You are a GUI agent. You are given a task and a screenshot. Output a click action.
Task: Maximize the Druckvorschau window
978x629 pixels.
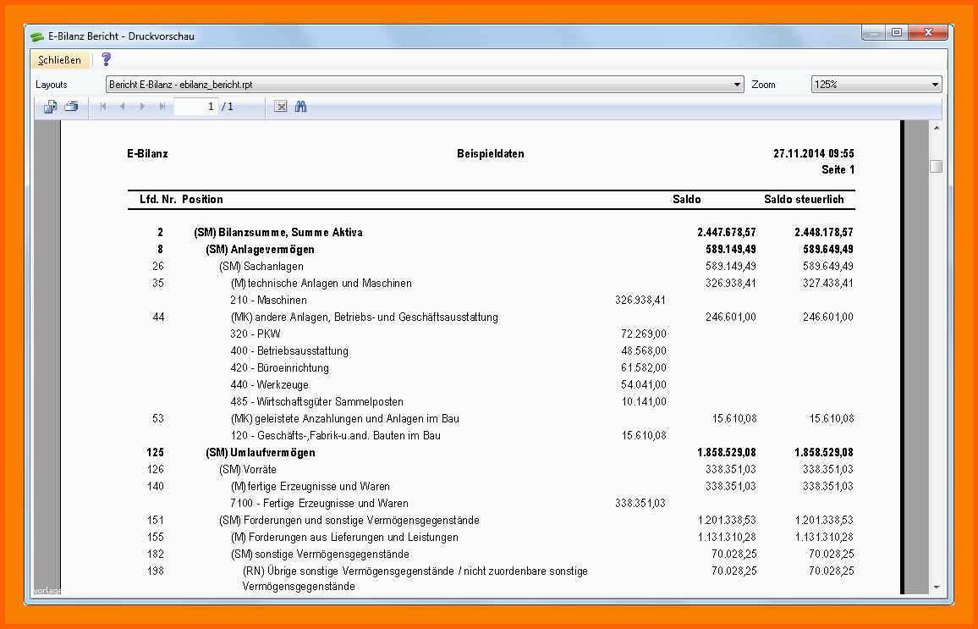coord(896,33)
